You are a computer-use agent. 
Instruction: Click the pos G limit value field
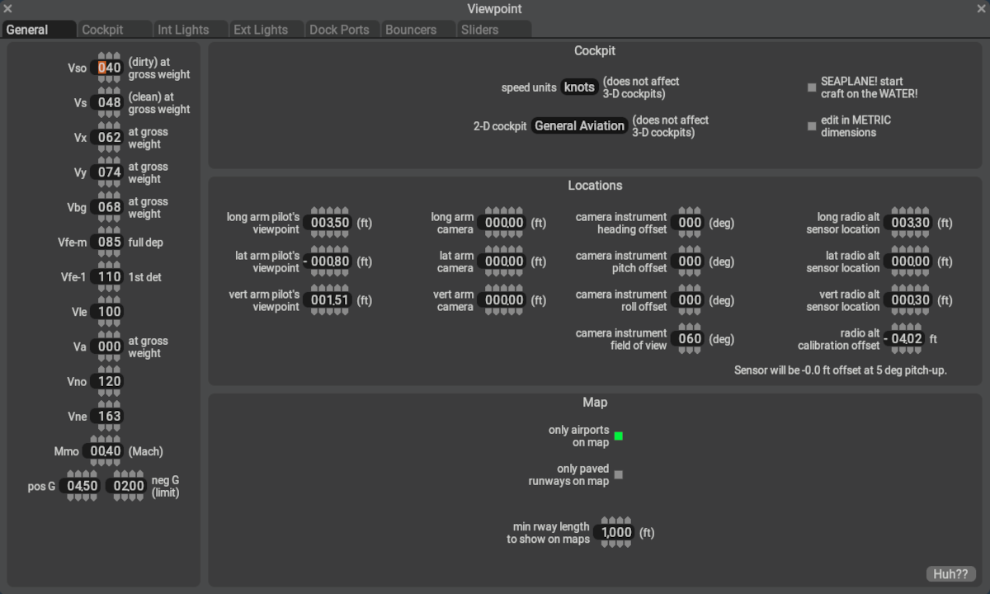82,486
